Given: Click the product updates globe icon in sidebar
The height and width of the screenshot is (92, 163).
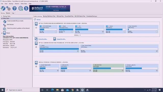Looking at the screenshot, I should (x=5, y=29).
